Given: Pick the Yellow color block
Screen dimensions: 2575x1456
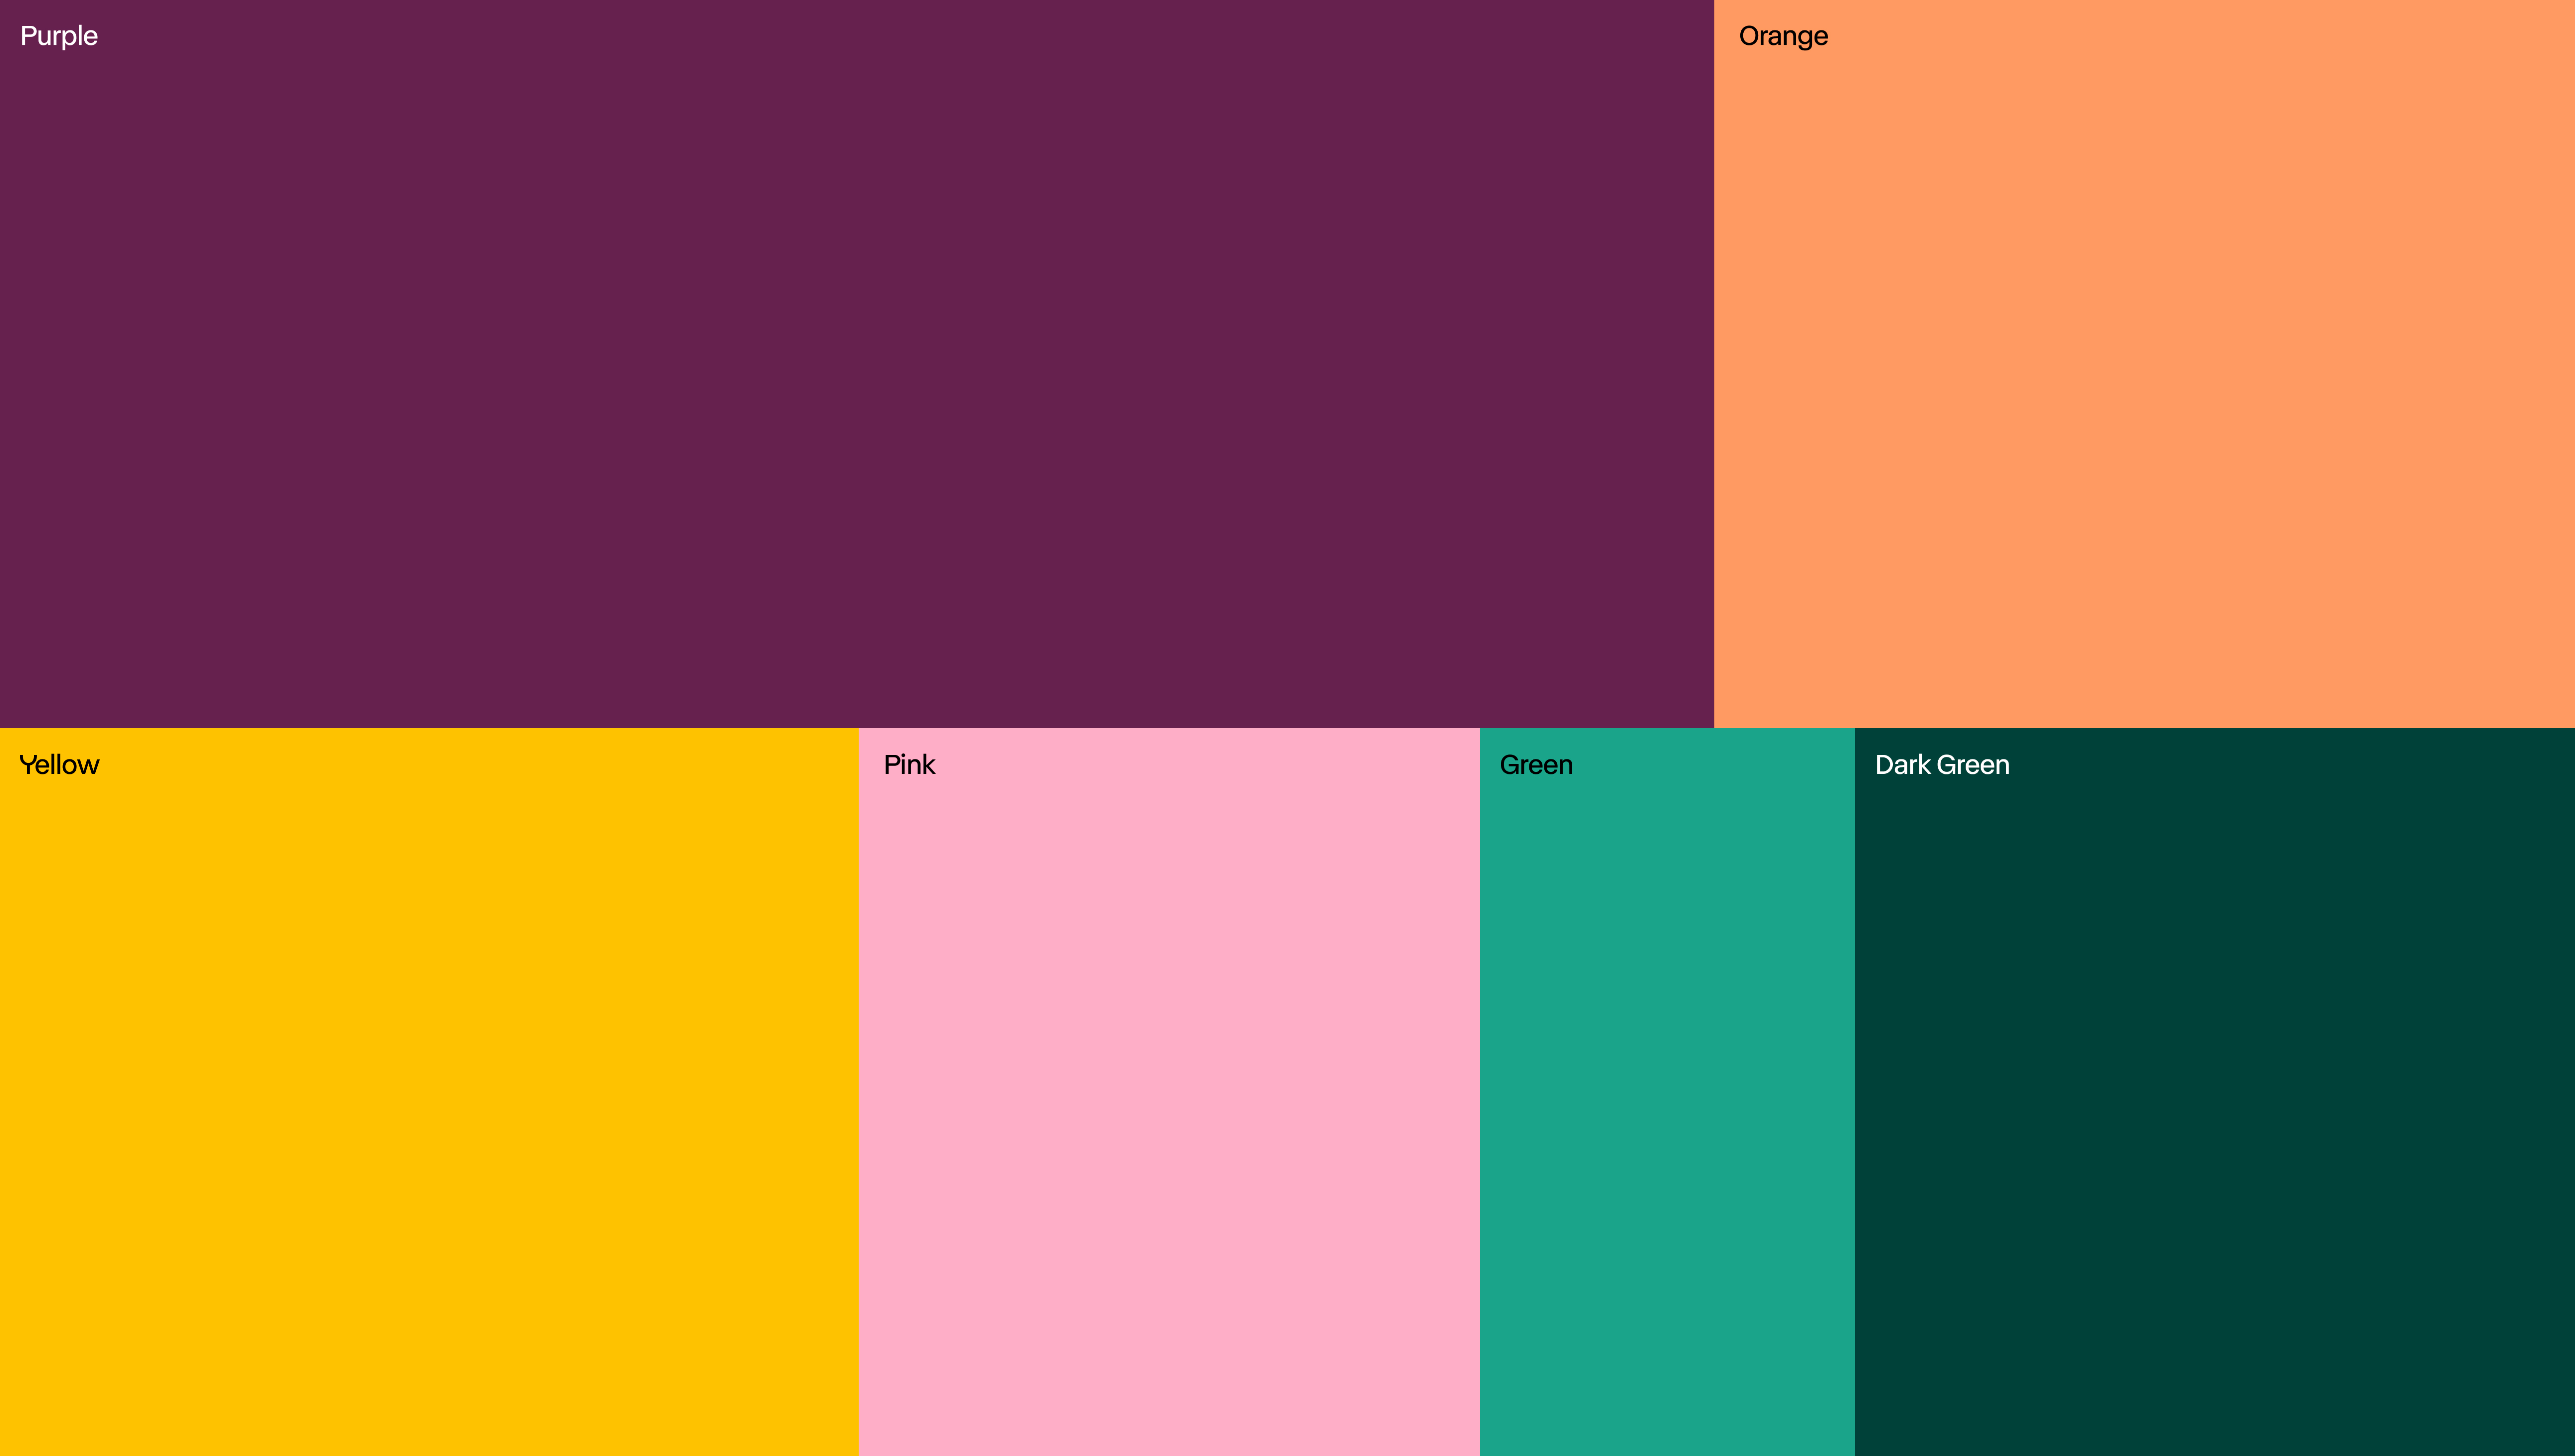Looking at the screenshot, I should (x=429, y=1092).
